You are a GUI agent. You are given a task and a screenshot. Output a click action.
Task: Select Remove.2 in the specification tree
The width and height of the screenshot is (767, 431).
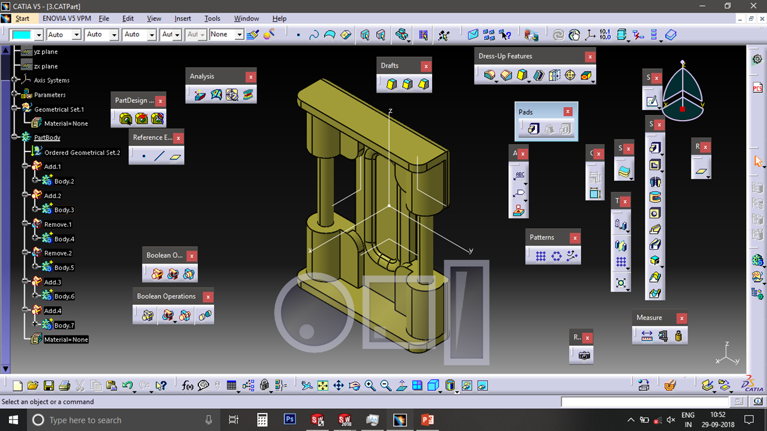click(58, 253)
